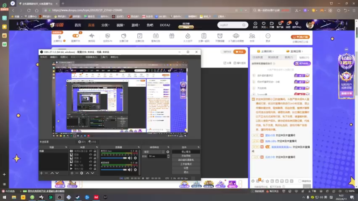Click 工作室模式 in OBS controls
This screenshot has width=358, height=201.
(186, 164)
